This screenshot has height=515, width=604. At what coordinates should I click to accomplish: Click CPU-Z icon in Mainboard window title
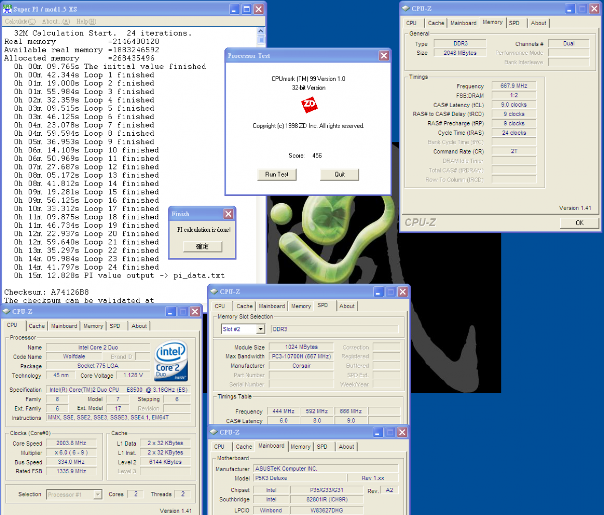pos(213,432)
